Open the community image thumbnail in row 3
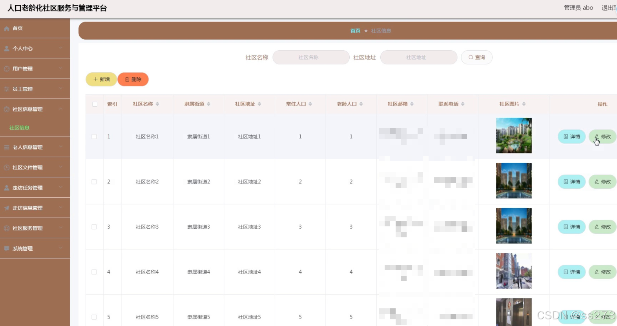This screenshot has width=617, height=326. coord(514,226)
